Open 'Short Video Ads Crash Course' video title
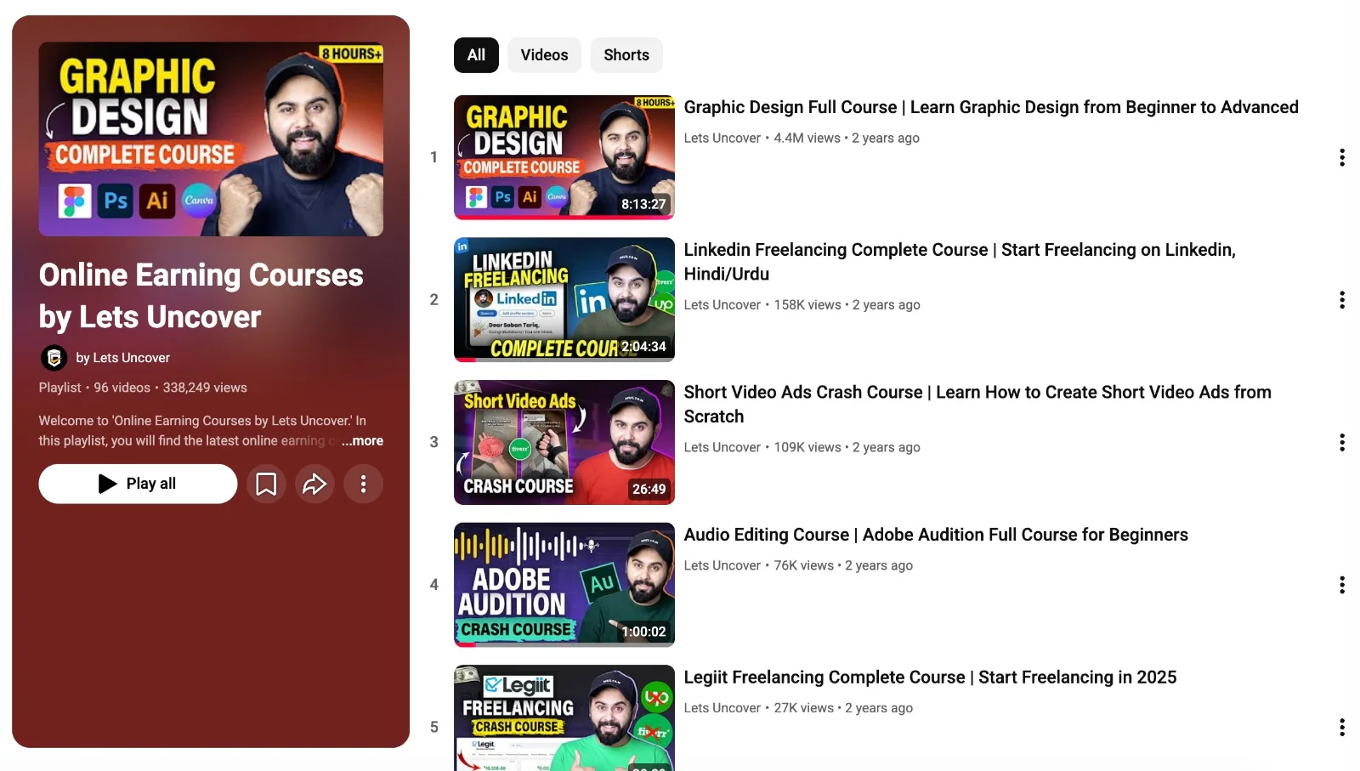This screenshot has width=1360, height=771. pyautogui.click(x=977, y=404)
